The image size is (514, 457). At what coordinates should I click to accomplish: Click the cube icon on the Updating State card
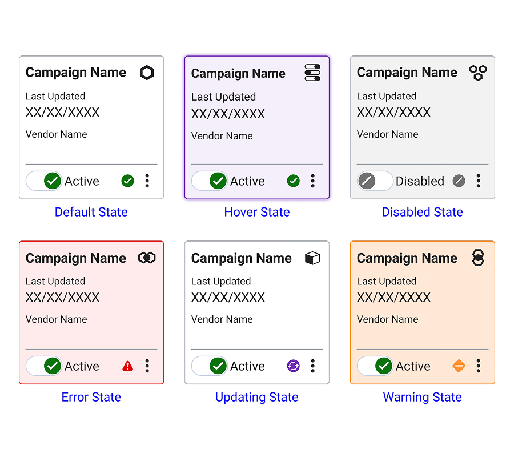coord(312,258)
